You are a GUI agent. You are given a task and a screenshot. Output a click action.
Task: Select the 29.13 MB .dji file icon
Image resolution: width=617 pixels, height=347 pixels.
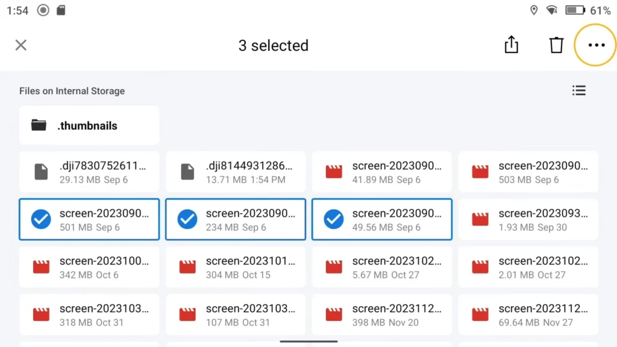pyautogui.click(x=41, y=172)
